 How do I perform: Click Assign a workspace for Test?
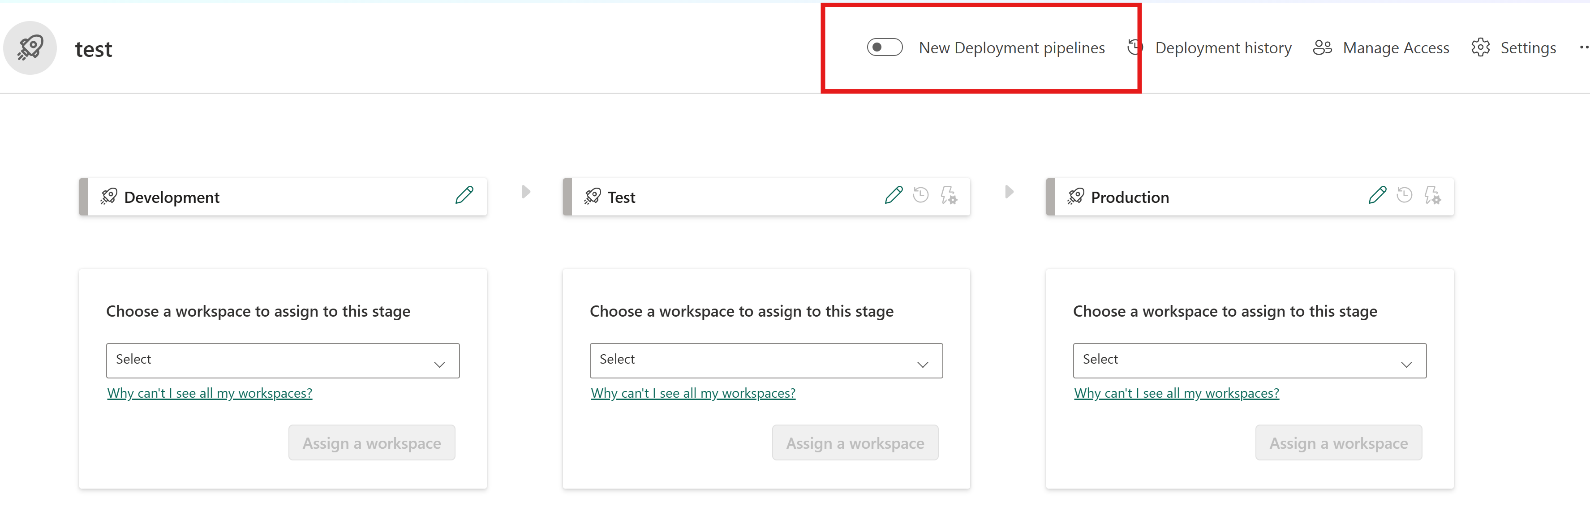[x=855, y=442]
